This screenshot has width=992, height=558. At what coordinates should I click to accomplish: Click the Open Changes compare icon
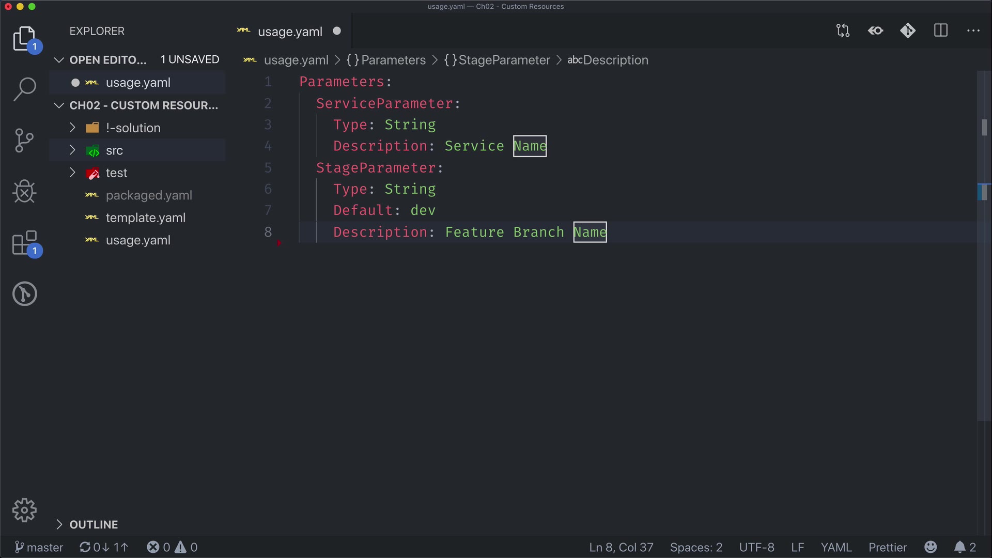(x=843, y=31)
